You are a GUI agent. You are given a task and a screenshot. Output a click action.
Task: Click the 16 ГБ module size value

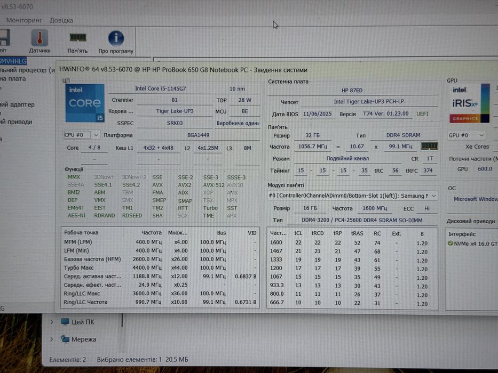[x=310, y=208]
